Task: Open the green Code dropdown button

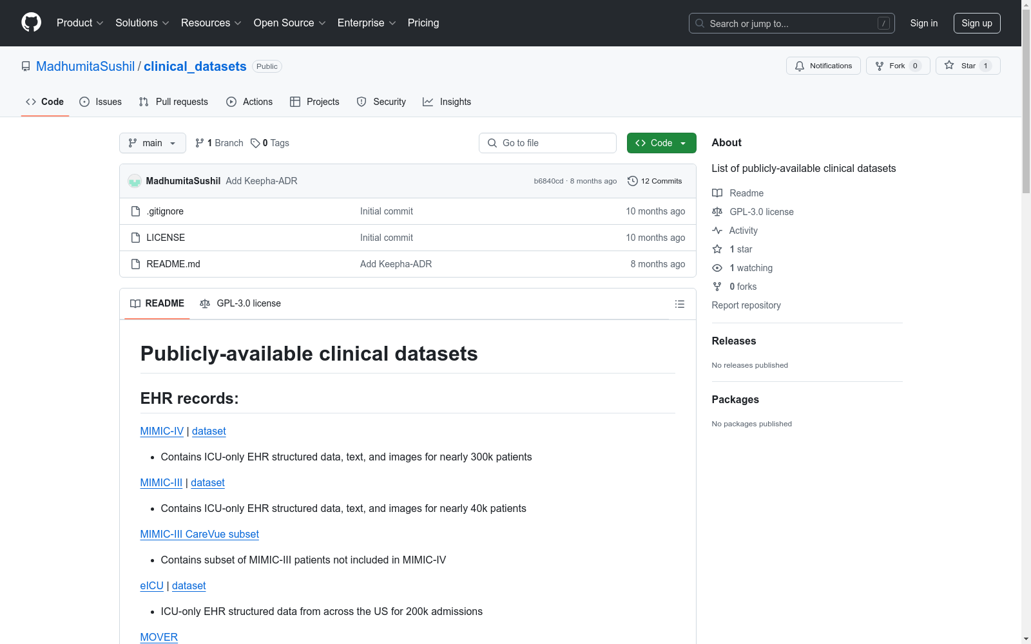Action: point(661,143)
